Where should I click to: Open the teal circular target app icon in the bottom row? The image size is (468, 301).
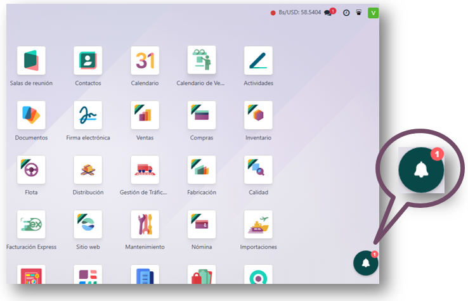click(x=258, y=274)
